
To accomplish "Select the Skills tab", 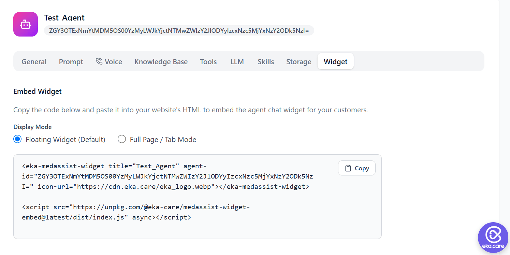I will (x=266, y=62).
